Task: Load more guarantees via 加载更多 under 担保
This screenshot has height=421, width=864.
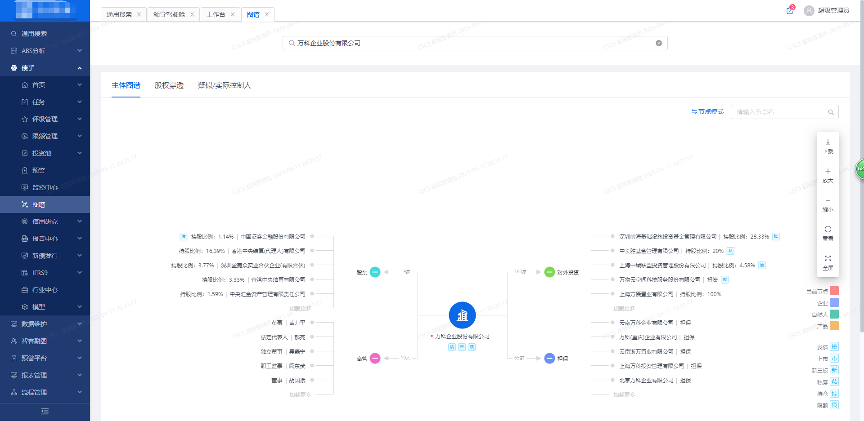Action: point(624,394)
